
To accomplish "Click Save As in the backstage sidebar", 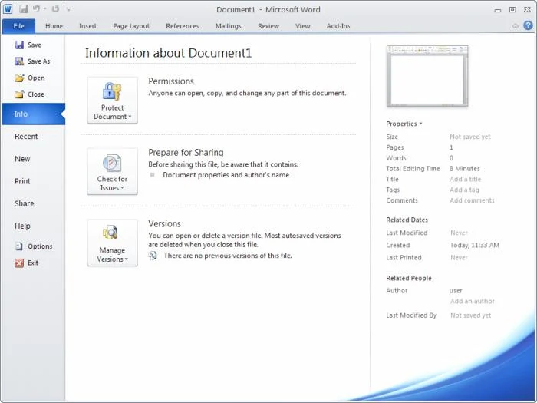I will [38, 61].
